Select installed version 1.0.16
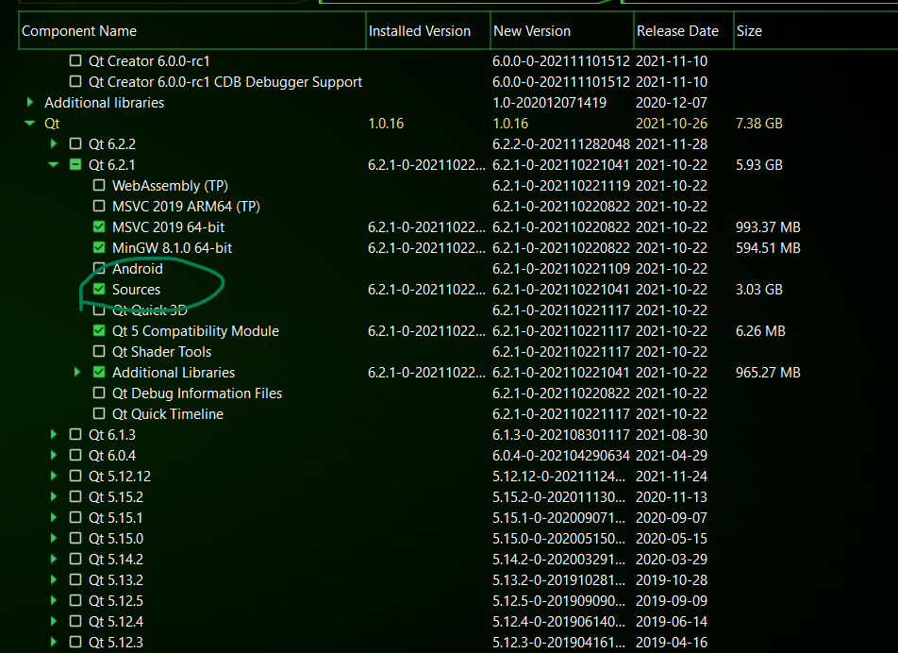Viewport: 898px width, 653px height. 386,124
